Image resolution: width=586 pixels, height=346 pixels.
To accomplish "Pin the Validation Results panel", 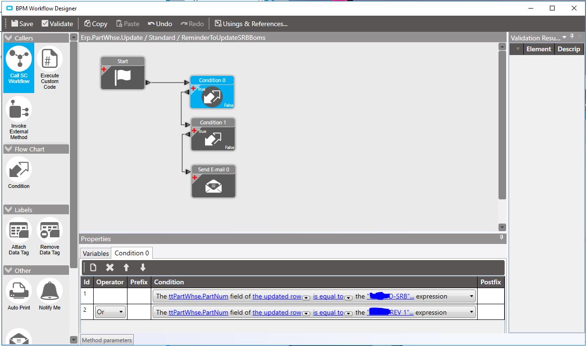I will point(572,37).
